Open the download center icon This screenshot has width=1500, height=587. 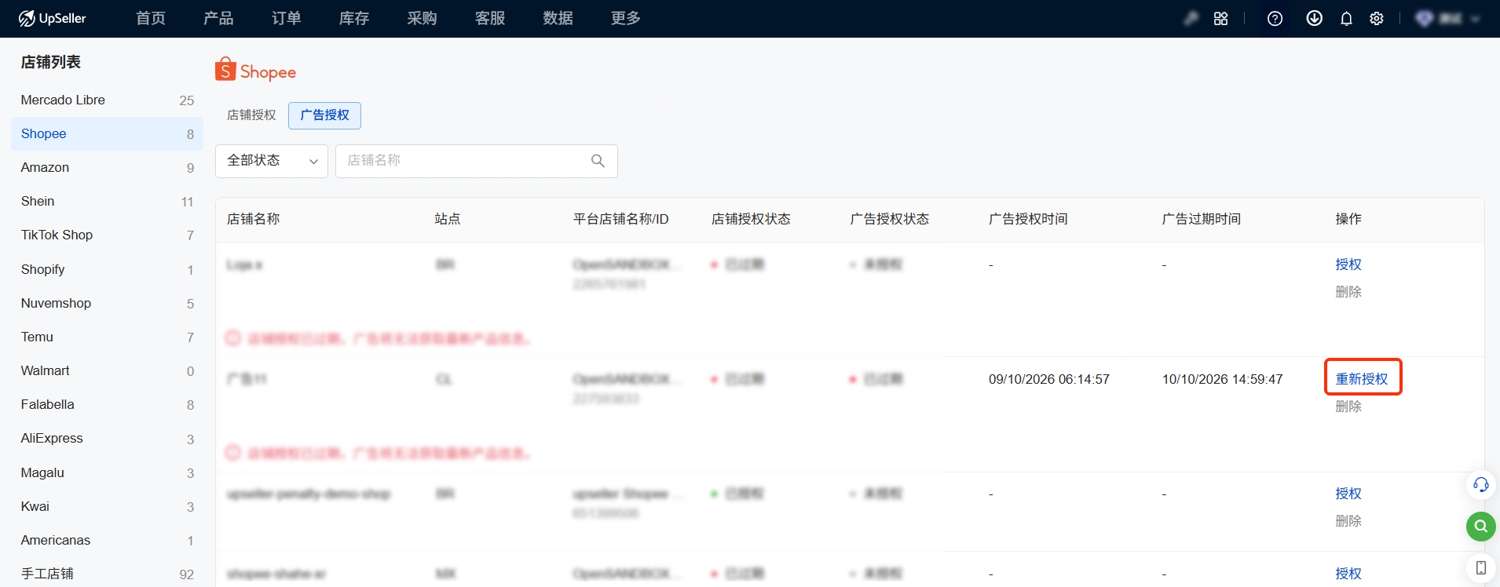click(1314, 18)
